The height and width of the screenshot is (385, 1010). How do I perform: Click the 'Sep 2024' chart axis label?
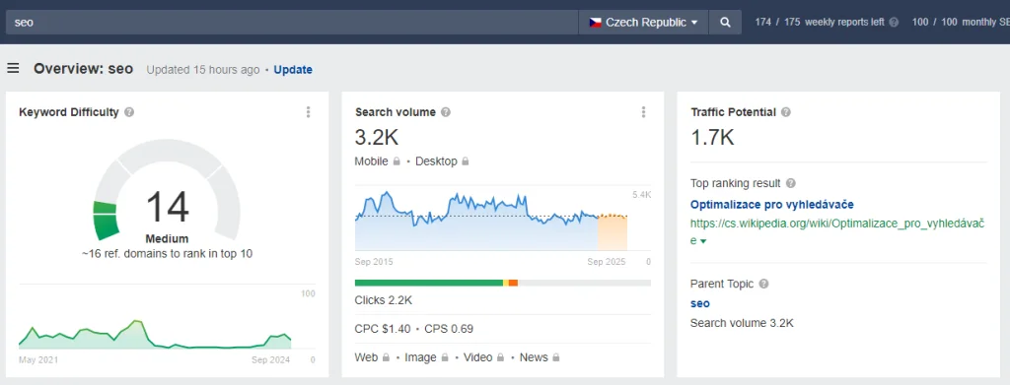(270, 360)
